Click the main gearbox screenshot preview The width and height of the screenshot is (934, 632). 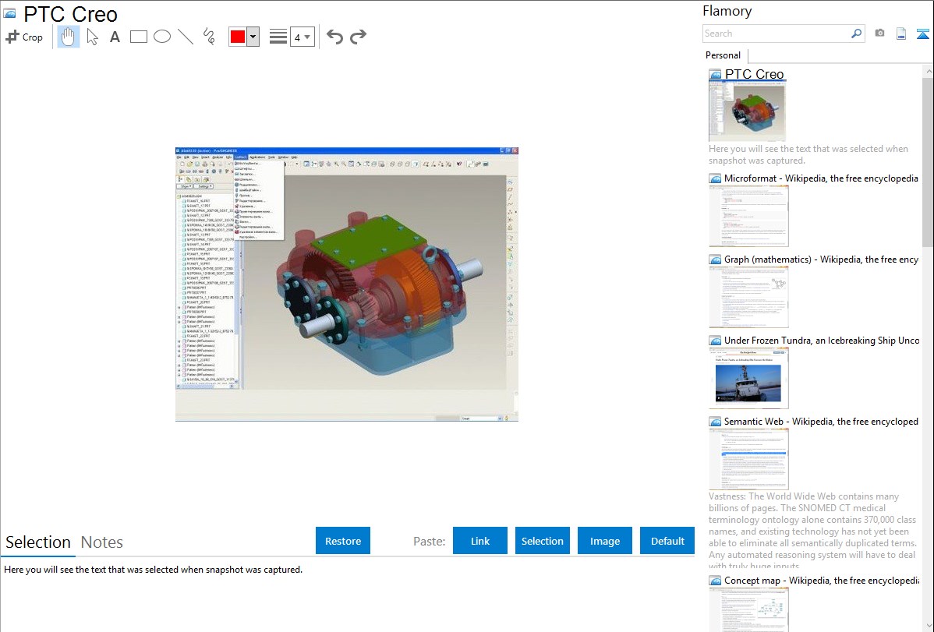pos(347,284)
